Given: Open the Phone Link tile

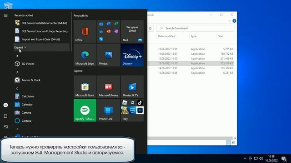Looking at the screenshot, I should [109, 110].
